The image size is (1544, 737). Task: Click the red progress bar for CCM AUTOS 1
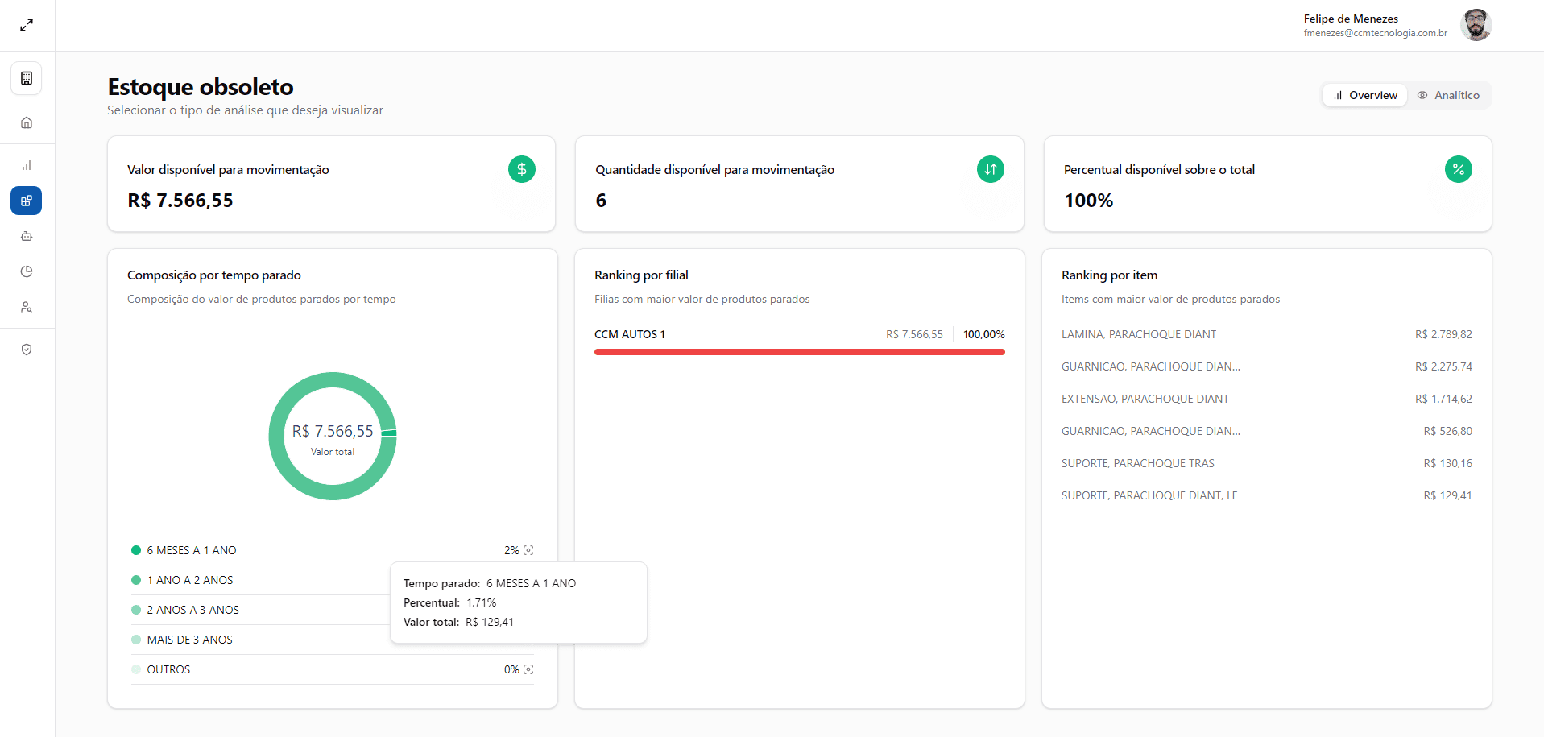point(799,352)
